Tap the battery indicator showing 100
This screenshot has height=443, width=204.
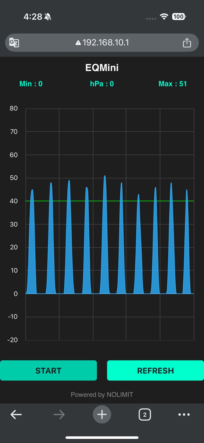178,17
